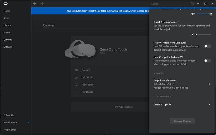Click the plus icon beside Pair Device
This screenshot has height=135, width=216.
click(x=76, y=92)
